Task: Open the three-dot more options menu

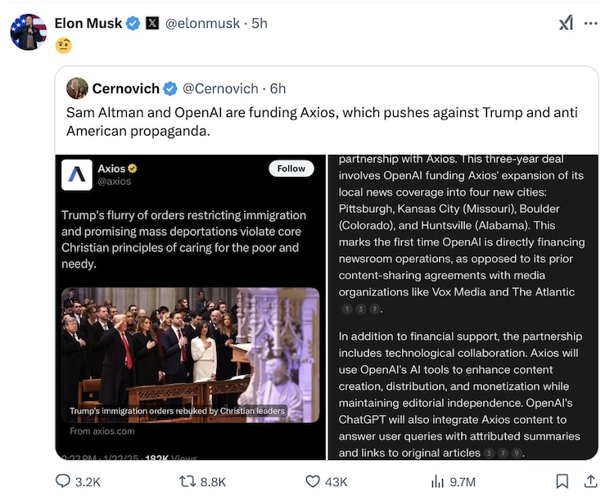Action: pyautogui.click(x=590, y=24)
